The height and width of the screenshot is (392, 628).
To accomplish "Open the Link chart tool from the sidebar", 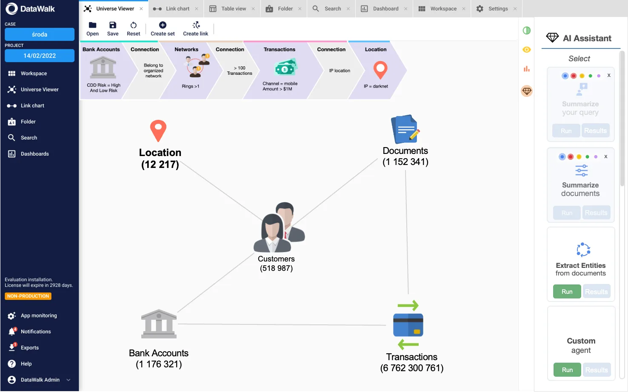I will (x=11, y=105).
